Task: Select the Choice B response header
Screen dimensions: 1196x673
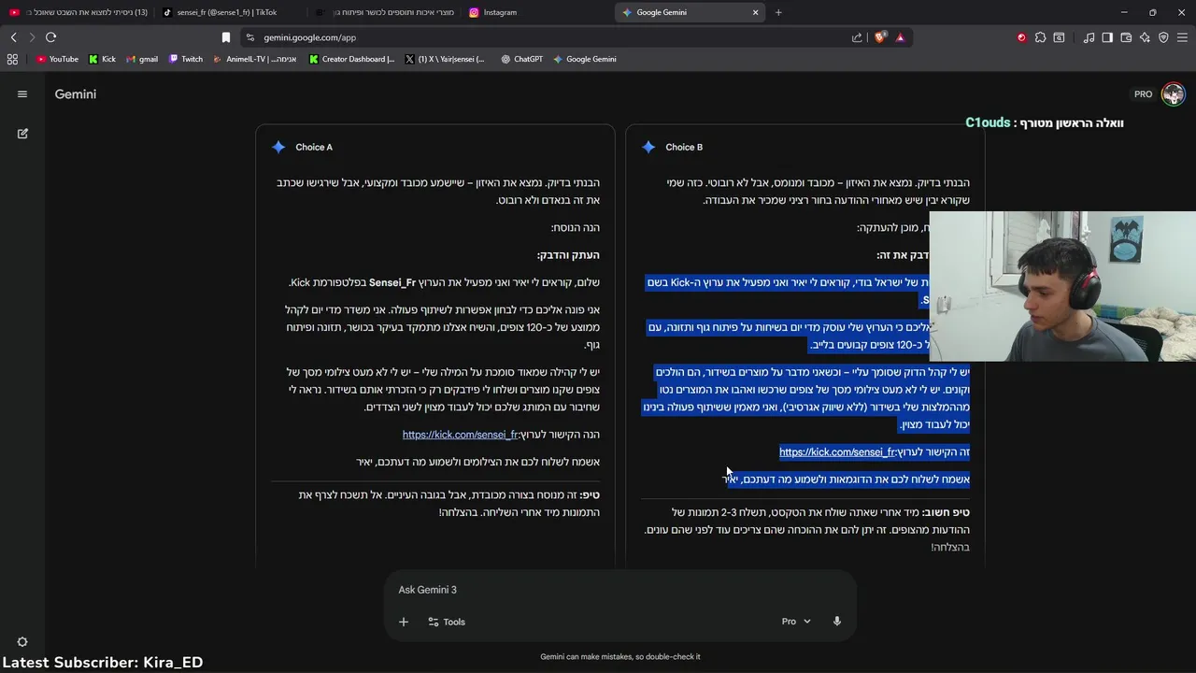Action: pos(684,147)
